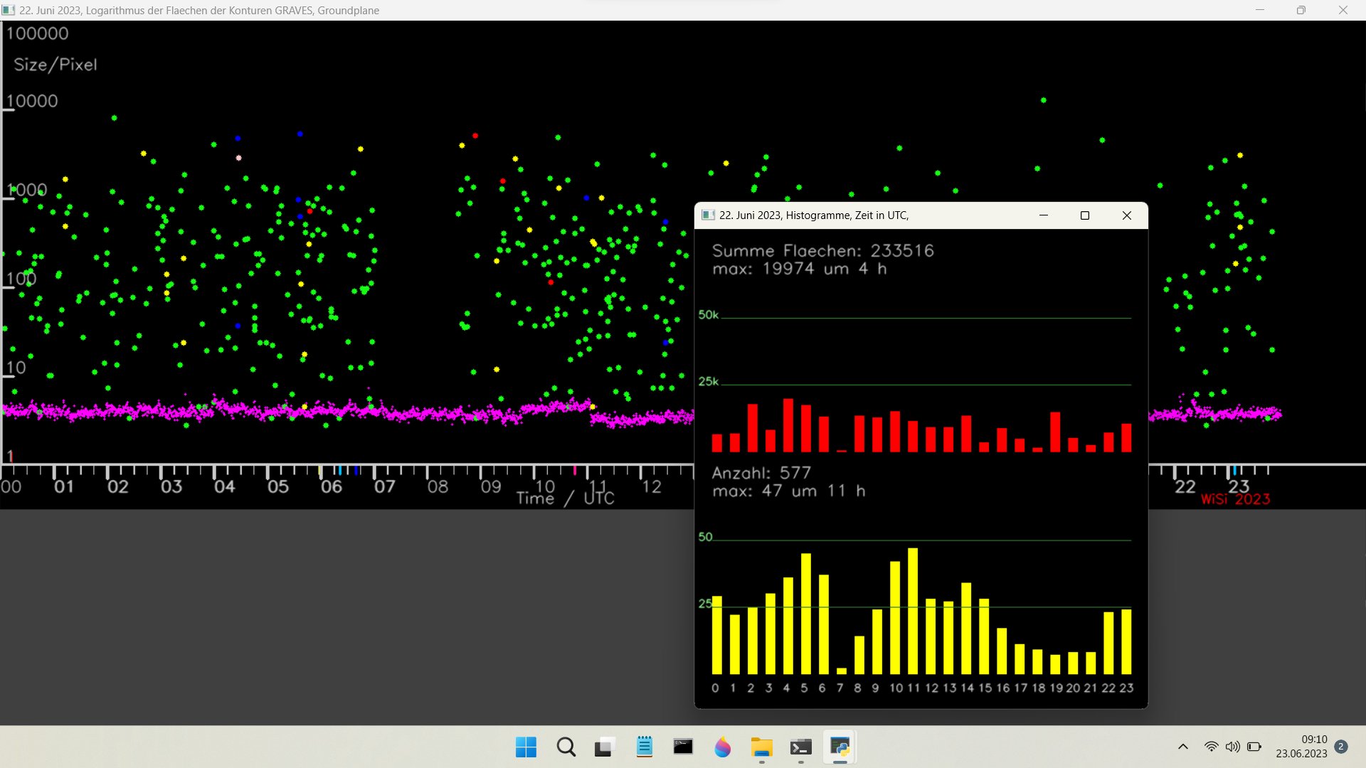Click the red area bar above hour 19

click(1055, 432)
